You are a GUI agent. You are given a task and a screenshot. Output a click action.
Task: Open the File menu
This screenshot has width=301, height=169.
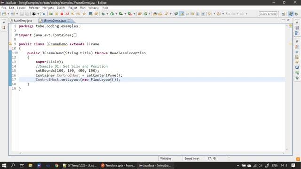click(x=4, y=8)
